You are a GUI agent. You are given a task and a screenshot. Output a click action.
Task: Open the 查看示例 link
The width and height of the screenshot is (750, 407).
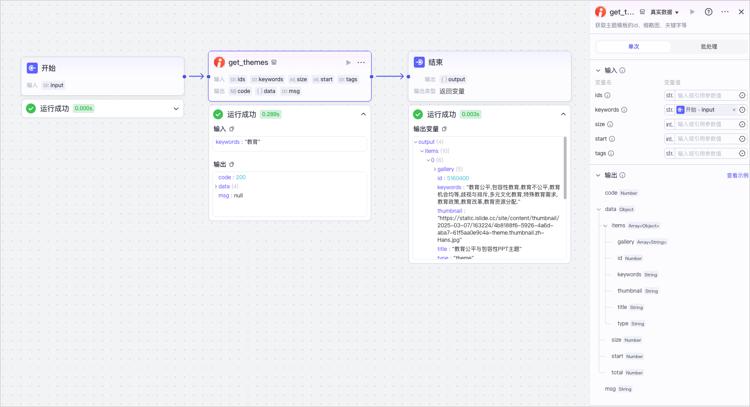[737, 175]
